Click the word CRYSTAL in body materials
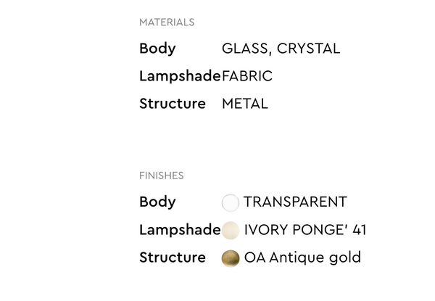The width and height of the screenshot is (435, 301). (307, 49)
